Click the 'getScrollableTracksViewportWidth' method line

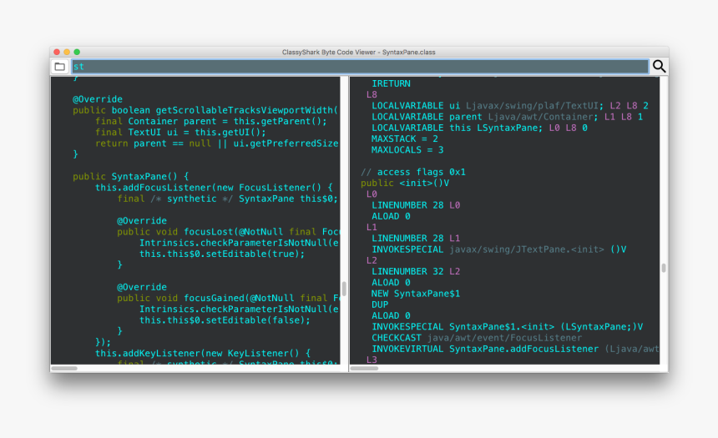tap(205, 110)
